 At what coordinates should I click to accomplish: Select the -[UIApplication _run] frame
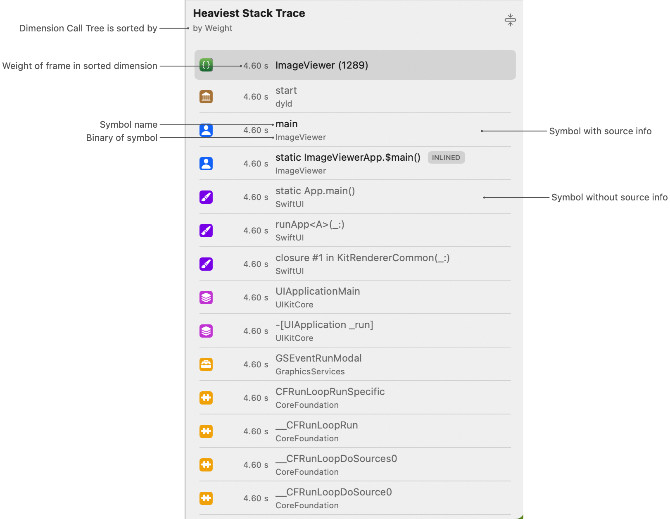click(355, 331)
